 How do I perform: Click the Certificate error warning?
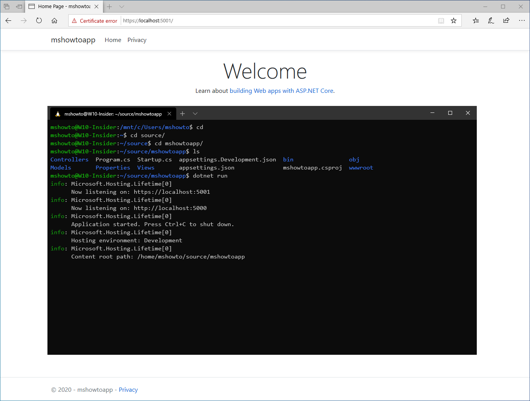coord(95,21)
